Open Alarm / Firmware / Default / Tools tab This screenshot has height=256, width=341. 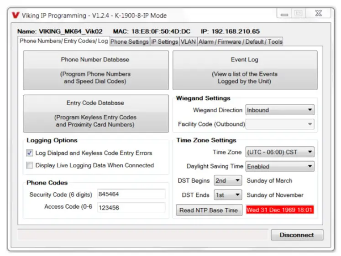point(240,41)
